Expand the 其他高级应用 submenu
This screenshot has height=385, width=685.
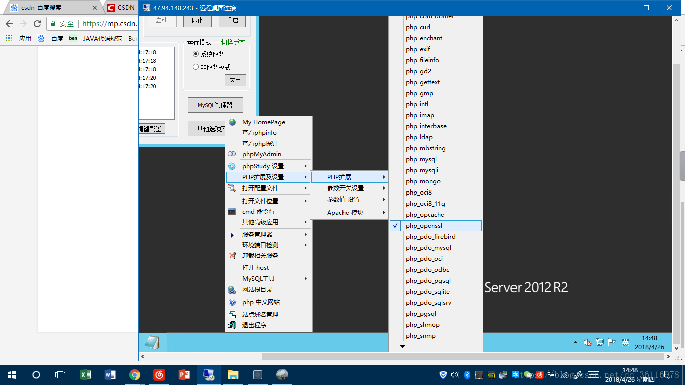pos(269,222)
